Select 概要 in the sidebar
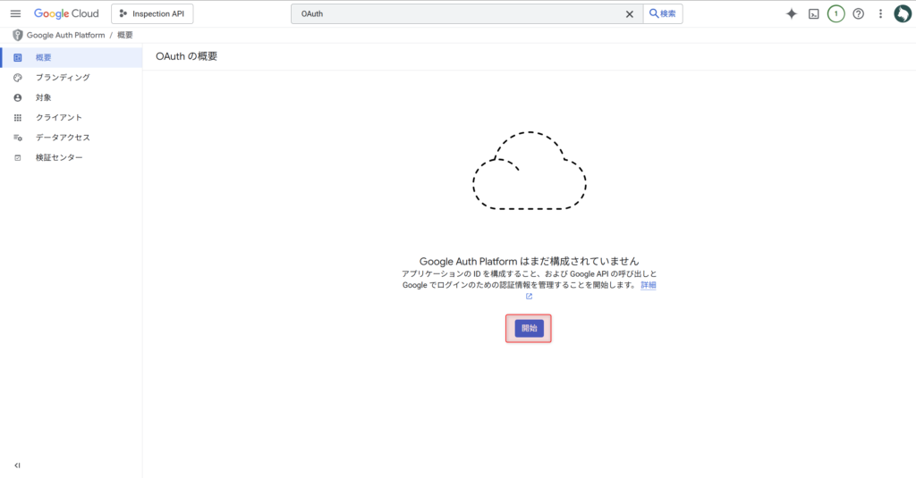This screenshot has width=916, height=478. (x=43, y=57)
